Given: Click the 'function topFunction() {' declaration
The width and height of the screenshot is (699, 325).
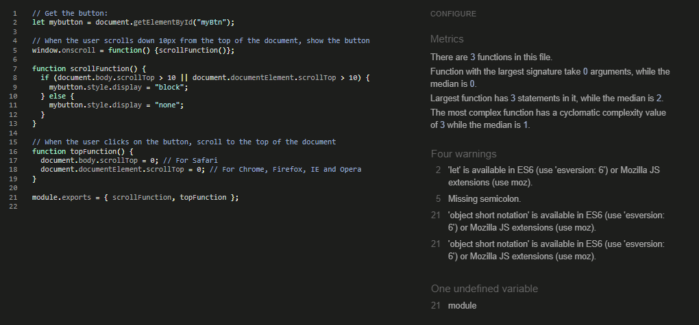Looking at the screenshot, I should (x=82, y=151).
